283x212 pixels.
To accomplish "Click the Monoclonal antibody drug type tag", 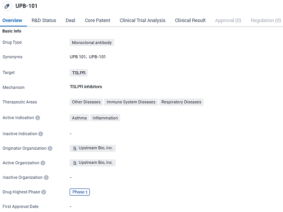I will tap(92, 43).
